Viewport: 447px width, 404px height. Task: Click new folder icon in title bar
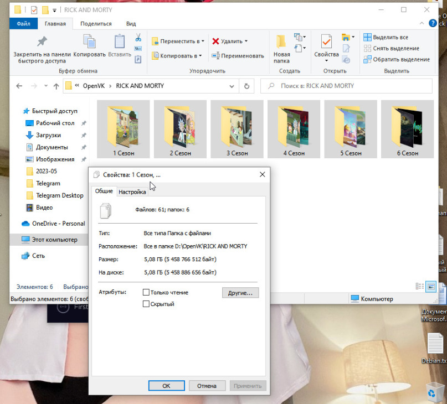45,10
